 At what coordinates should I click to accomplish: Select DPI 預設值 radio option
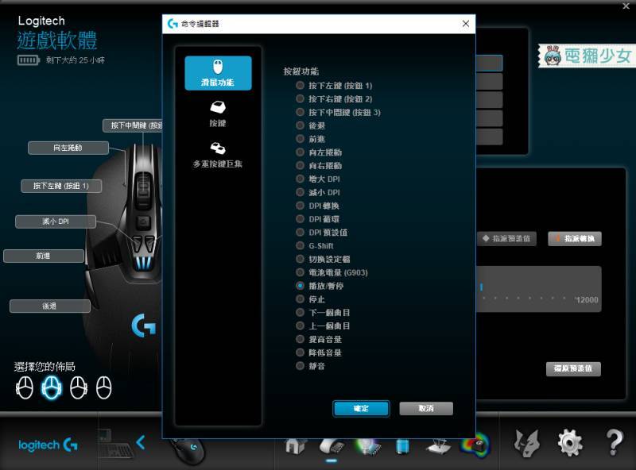(300, 233)
